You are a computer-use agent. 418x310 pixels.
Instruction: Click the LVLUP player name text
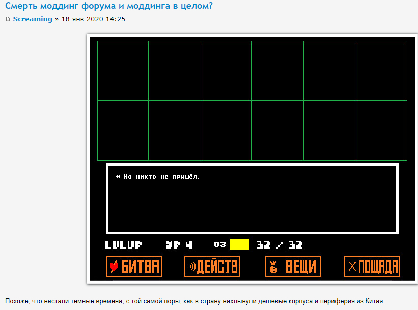(x=123, y=244)
